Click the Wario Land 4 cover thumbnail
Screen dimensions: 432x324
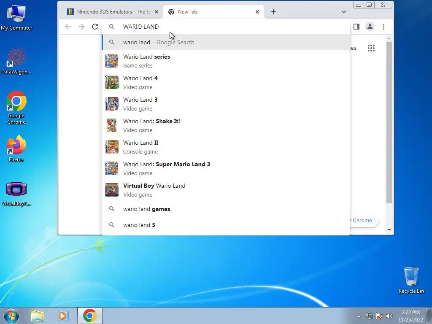111,82
